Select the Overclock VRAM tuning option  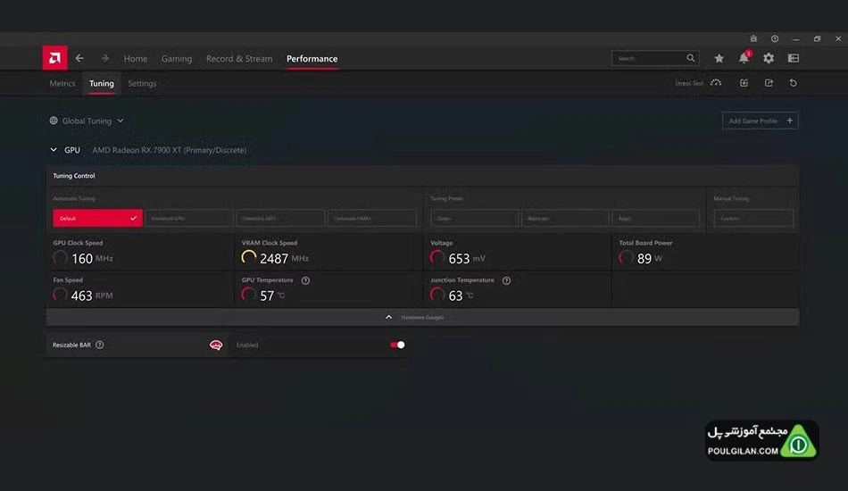(372, 219)
